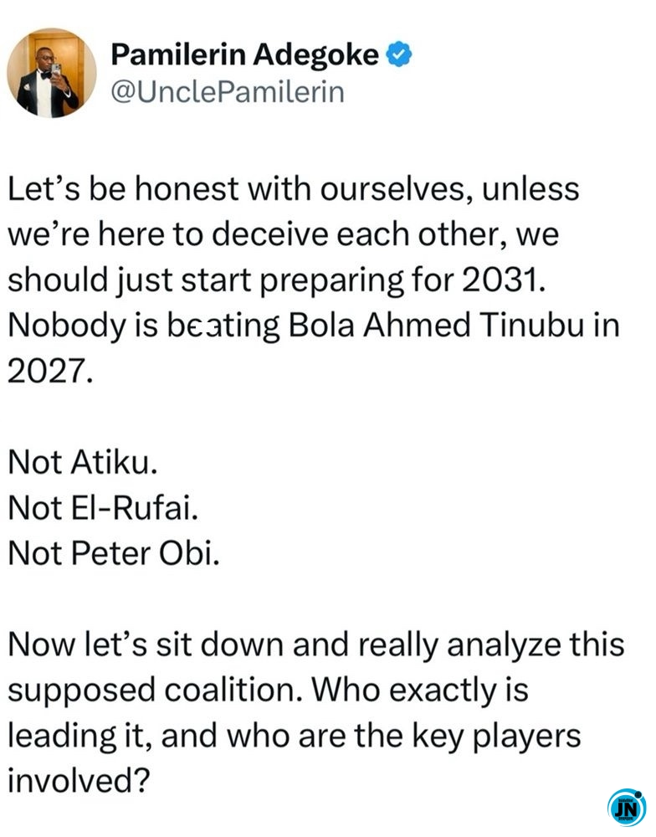Click the word "Nobody" in the tweet
656x837 pixels.
click(x=66, y=325)
